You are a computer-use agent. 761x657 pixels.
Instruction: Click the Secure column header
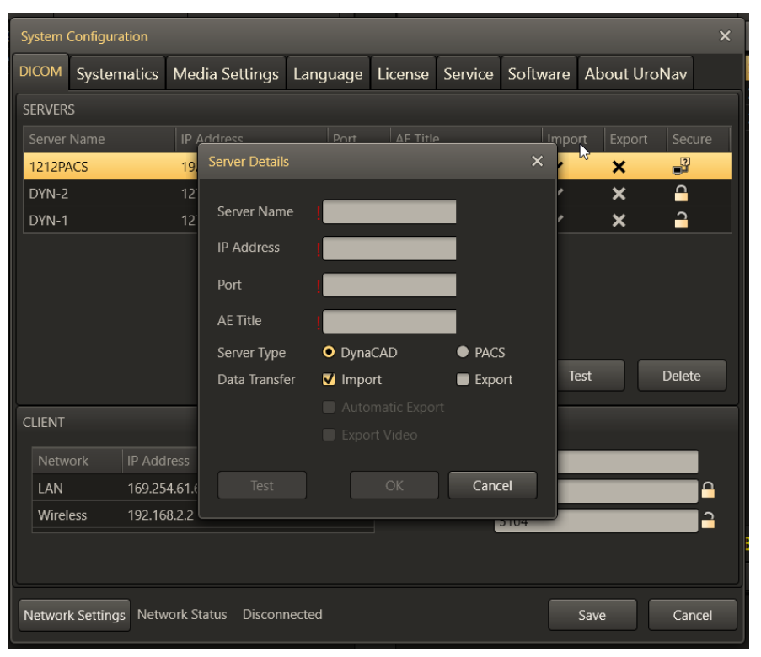click(x=698, y=139)
